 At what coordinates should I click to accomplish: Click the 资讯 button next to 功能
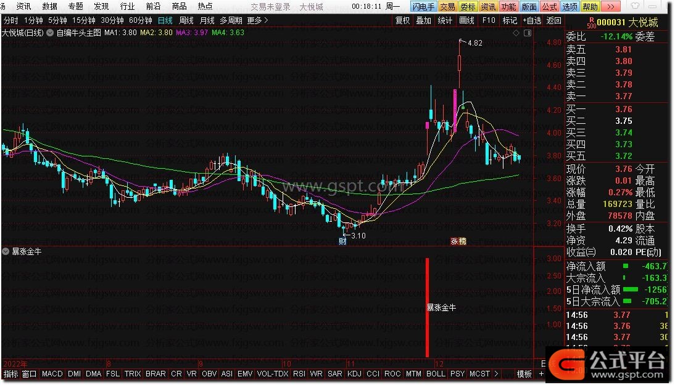point(487,6)
